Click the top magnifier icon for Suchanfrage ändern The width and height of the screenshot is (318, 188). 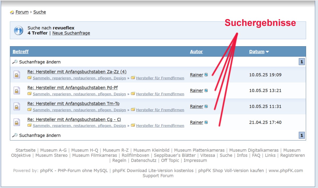coord(15,62)
